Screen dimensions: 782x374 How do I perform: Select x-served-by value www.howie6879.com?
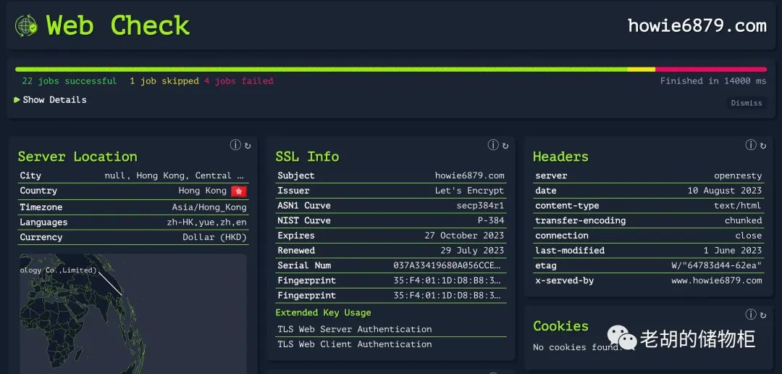point(717,280)
